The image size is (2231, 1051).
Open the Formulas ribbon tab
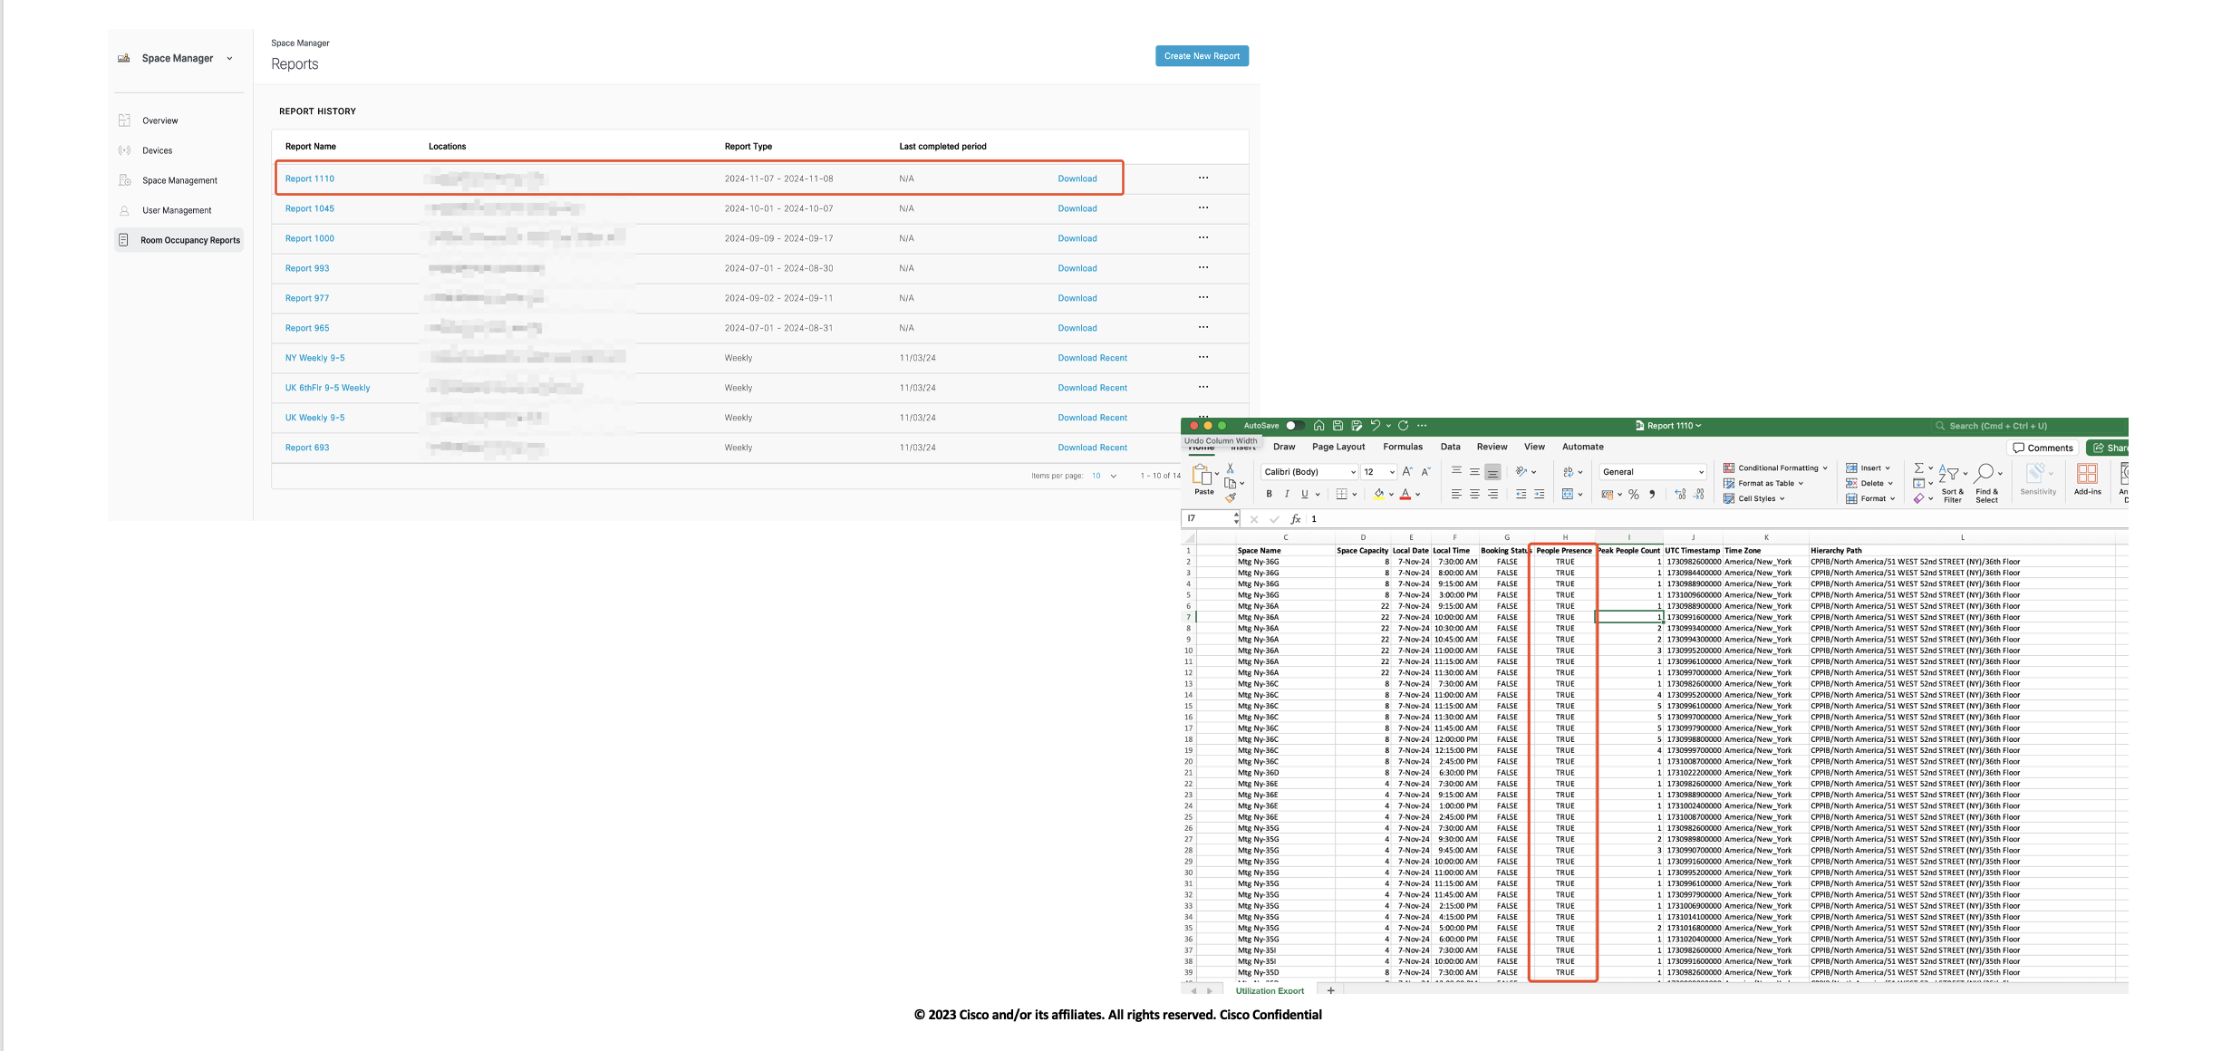(1402, 447)
